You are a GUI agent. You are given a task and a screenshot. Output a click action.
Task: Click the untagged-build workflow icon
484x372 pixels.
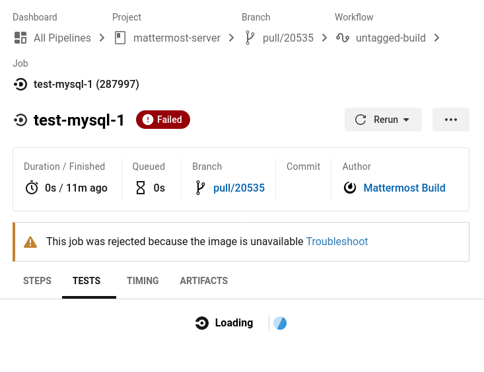point(343,38)
